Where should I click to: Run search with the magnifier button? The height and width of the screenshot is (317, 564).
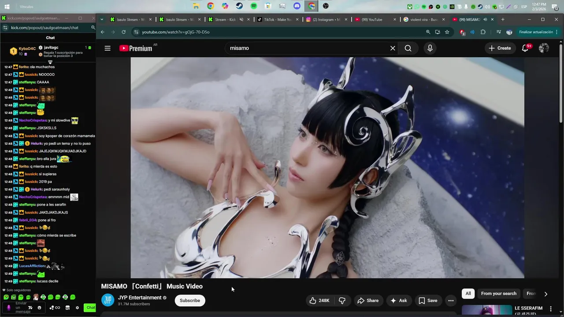(x=408, y=48)
